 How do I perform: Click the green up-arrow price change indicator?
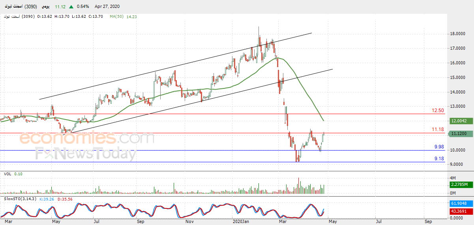pyautogui.click(x=71, y=7)
